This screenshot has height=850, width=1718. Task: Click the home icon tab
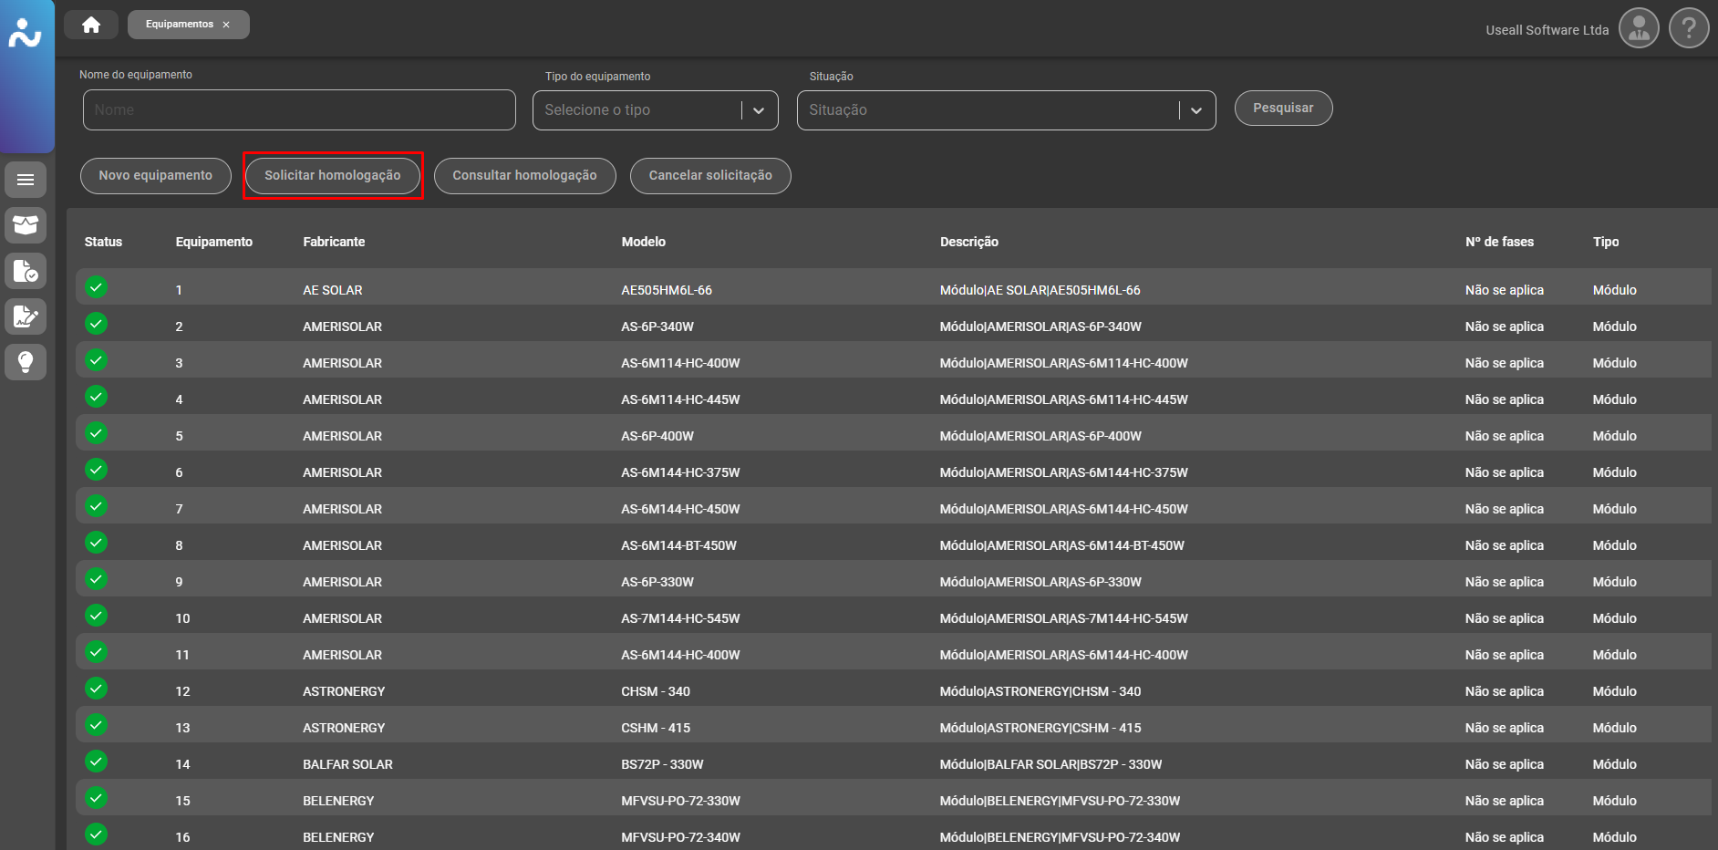click(x=91, y=25)
